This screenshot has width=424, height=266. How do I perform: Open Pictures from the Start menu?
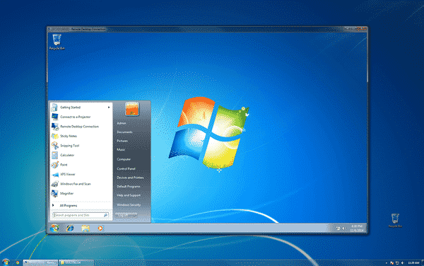tap(122, 141)
